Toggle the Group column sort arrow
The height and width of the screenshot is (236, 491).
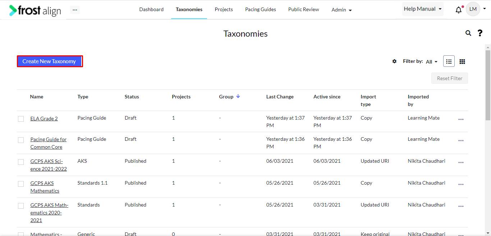tap(238, 96)
